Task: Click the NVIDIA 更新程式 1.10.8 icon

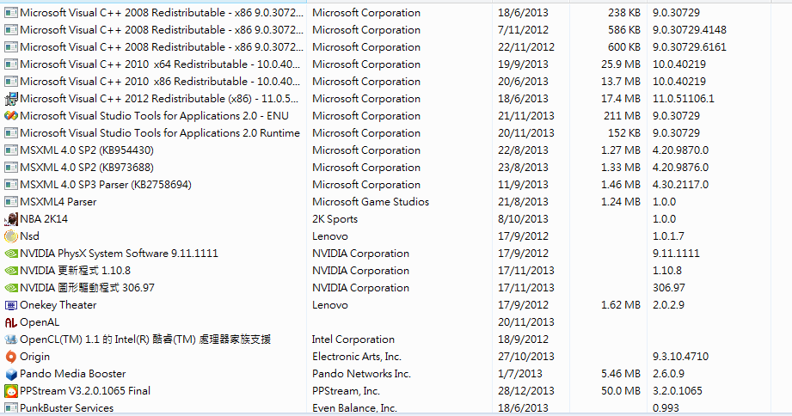Action: click(10, 271)
